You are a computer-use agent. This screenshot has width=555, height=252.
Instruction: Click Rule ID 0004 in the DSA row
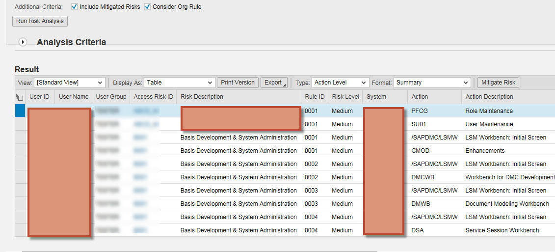(x=311, y=230)
